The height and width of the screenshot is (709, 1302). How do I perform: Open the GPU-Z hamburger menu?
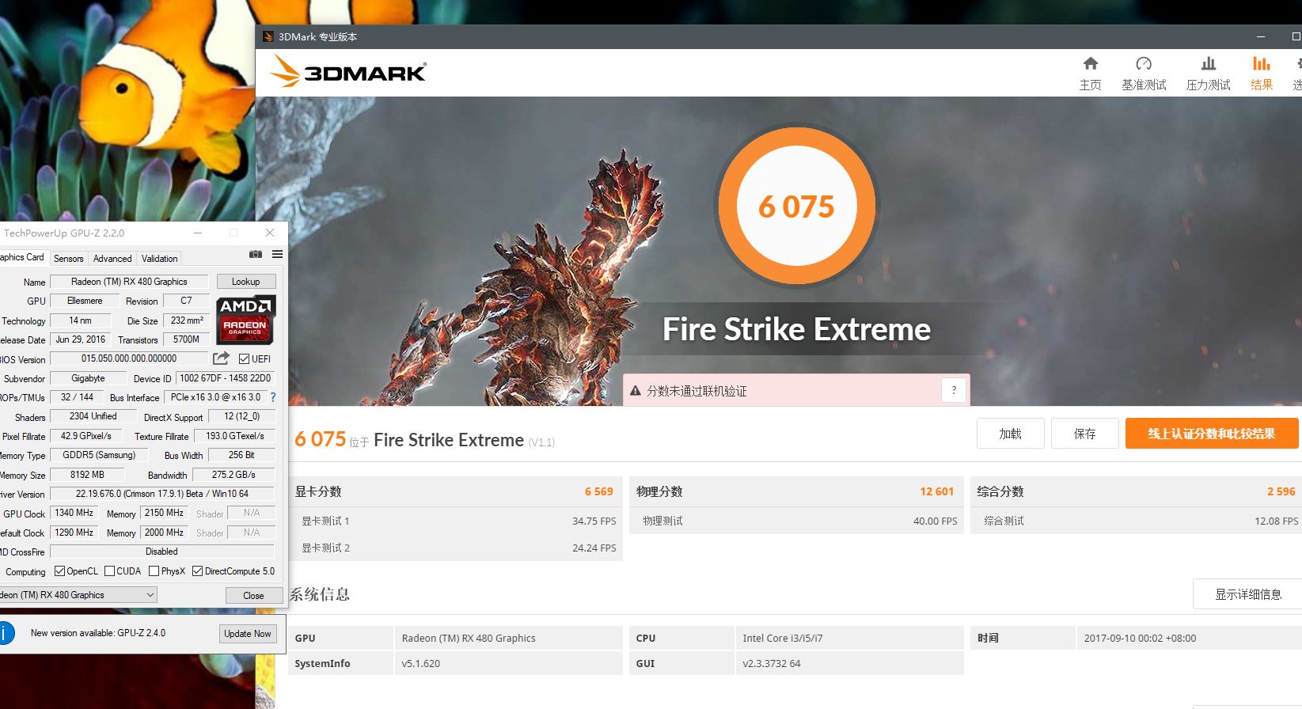coord(277,254)
